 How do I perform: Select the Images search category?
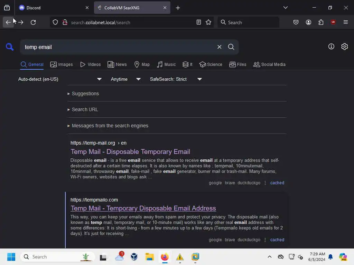pos(62,65)
